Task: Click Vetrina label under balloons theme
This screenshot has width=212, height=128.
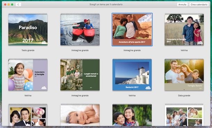Action: [x=28, y=95]
